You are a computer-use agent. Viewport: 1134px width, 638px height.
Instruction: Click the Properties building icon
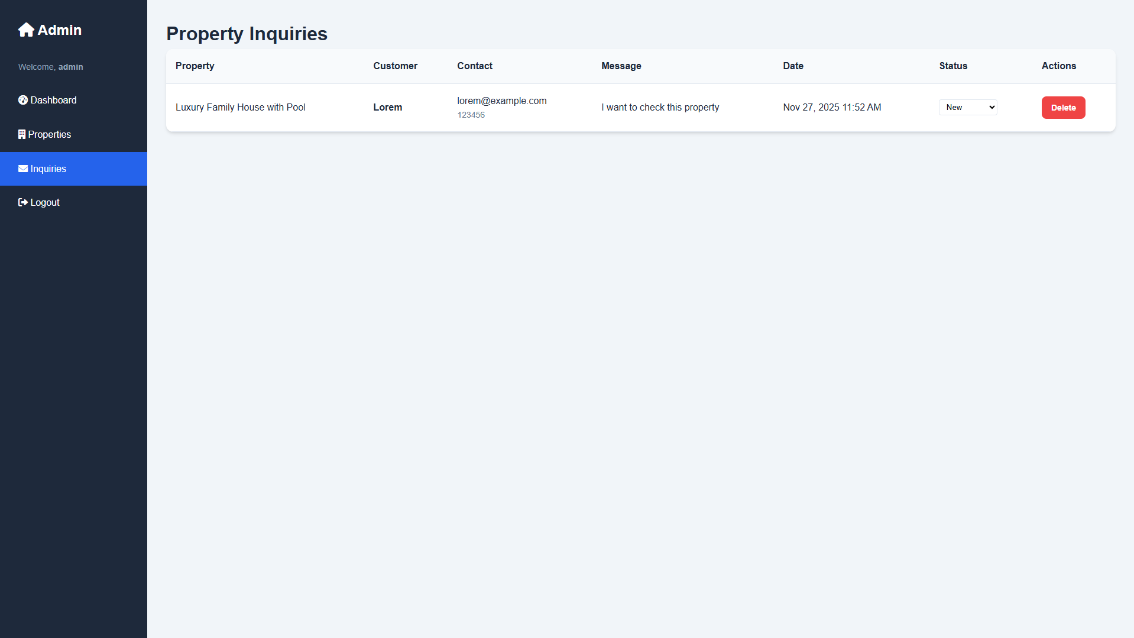[x=22, y=134]
